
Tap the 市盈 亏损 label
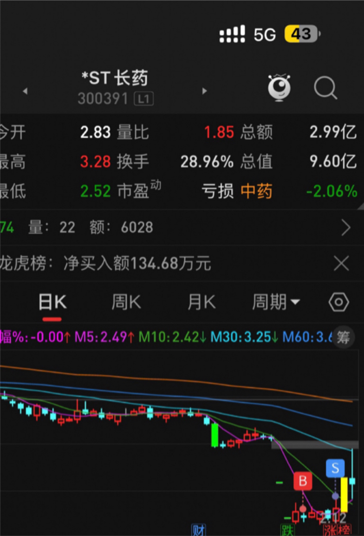(218, 191)
